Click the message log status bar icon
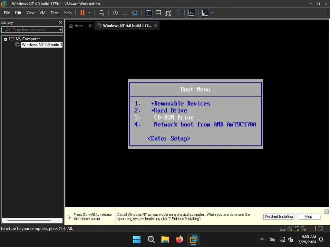 (320, 229)
